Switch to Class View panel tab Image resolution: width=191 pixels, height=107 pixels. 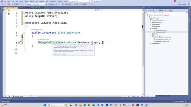167,96
